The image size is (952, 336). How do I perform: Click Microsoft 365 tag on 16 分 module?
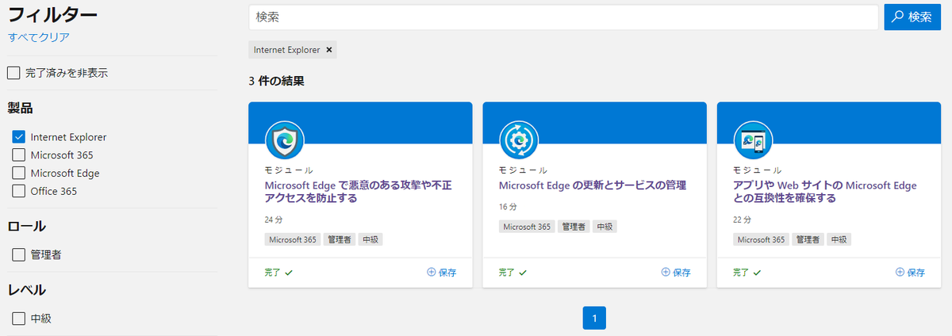tap(527, 227)
